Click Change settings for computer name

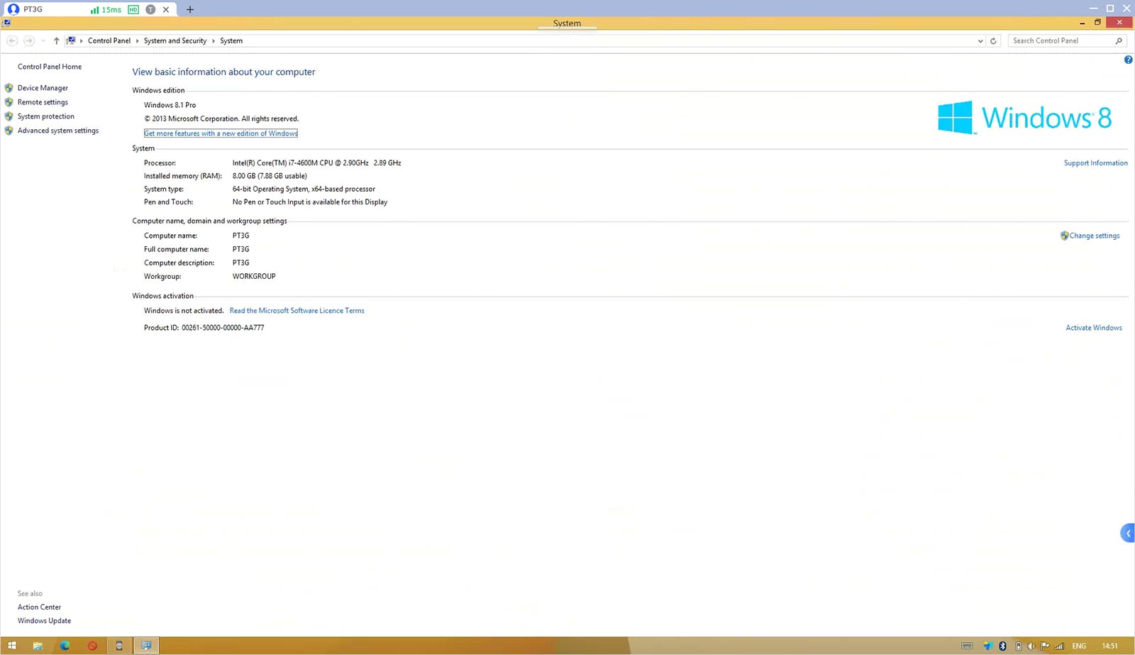(x=1095, y=236)
